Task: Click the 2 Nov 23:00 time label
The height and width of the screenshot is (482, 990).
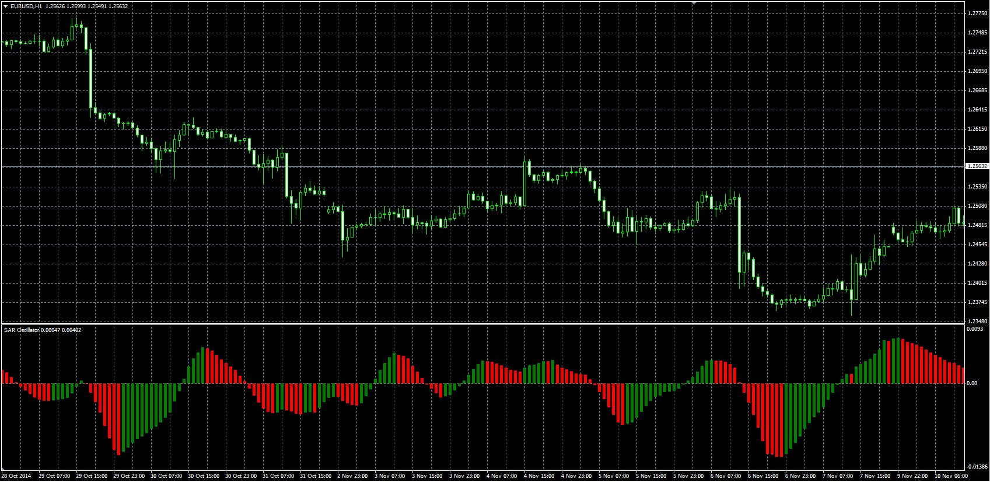Action: point(352,476)
